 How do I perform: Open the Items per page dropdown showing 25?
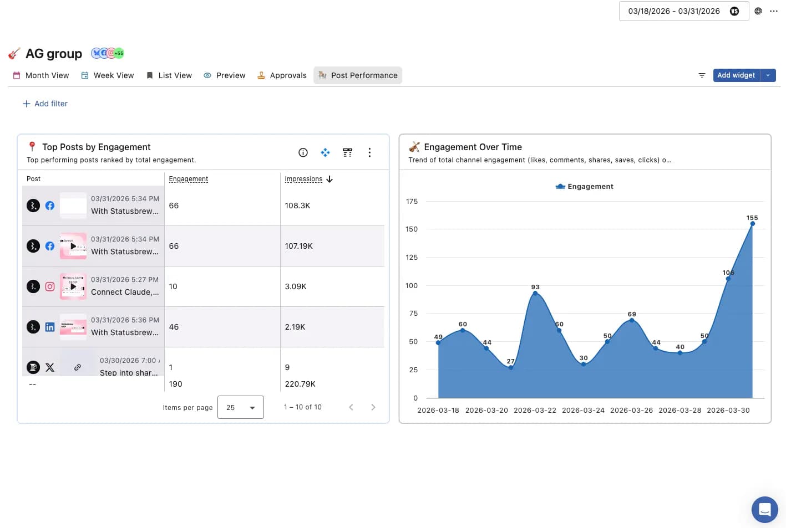click(241, 407)
